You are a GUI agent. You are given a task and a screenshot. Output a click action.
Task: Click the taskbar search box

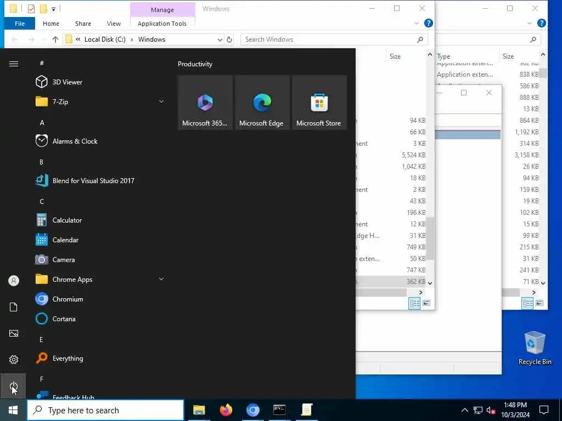[105, 410]
